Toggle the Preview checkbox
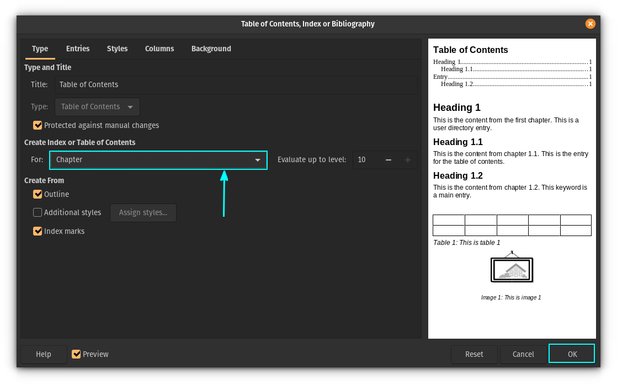The height and width of the screenshot is (385, 617). [x=76, y=354]
